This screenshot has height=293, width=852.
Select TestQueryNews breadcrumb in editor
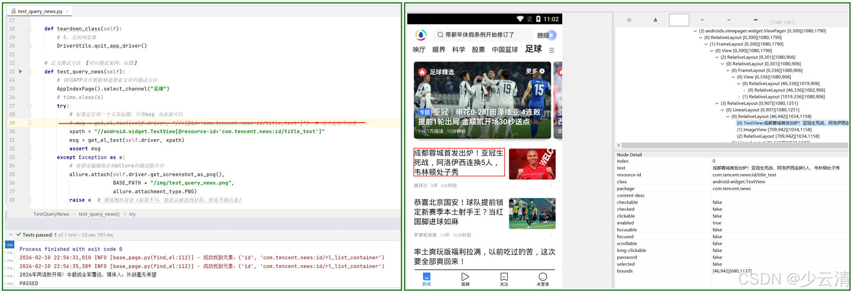click(51, 214)
